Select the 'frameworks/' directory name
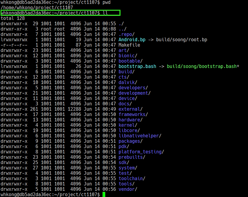This screenshot has height=197, width=248. click(133, 114)
